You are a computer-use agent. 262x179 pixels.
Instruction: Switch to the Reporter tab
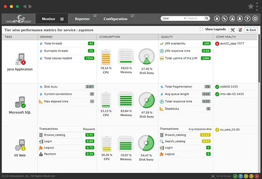[82, 19]
